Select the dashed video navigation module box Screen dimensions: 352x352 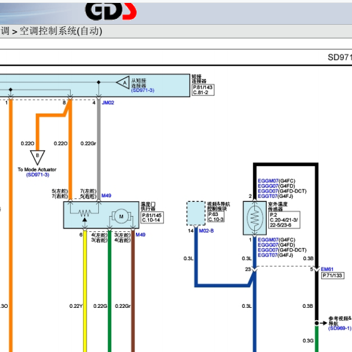coord(196,214)
